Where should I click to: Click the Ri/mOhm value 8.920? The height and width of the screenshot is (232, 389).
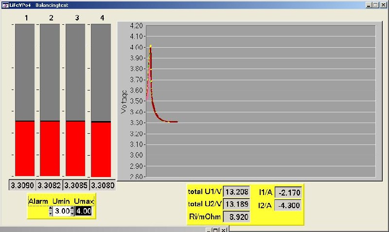(236, 216)
